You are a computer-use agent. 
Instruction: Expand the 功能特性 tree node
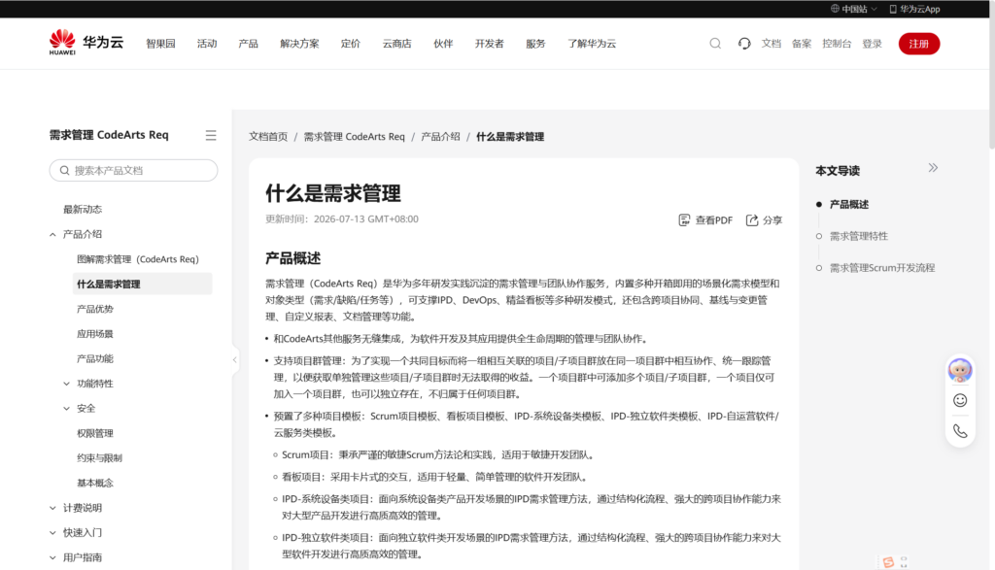(x=67, y=384)
